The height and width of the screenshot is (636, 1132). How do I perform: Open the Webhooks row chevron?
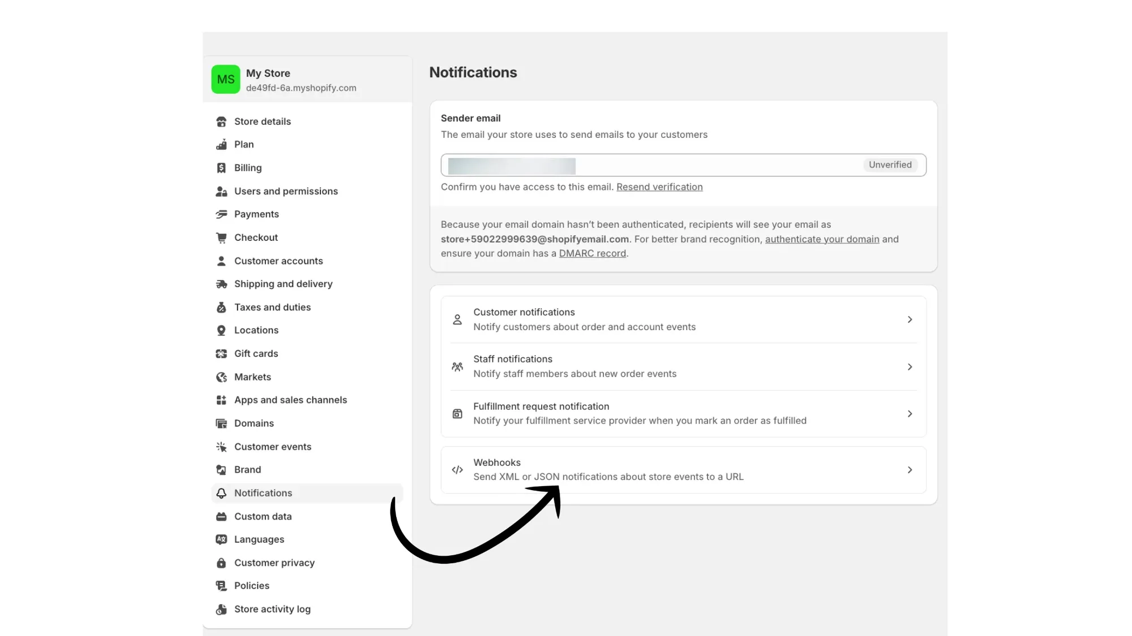click(x=910, y=469)
